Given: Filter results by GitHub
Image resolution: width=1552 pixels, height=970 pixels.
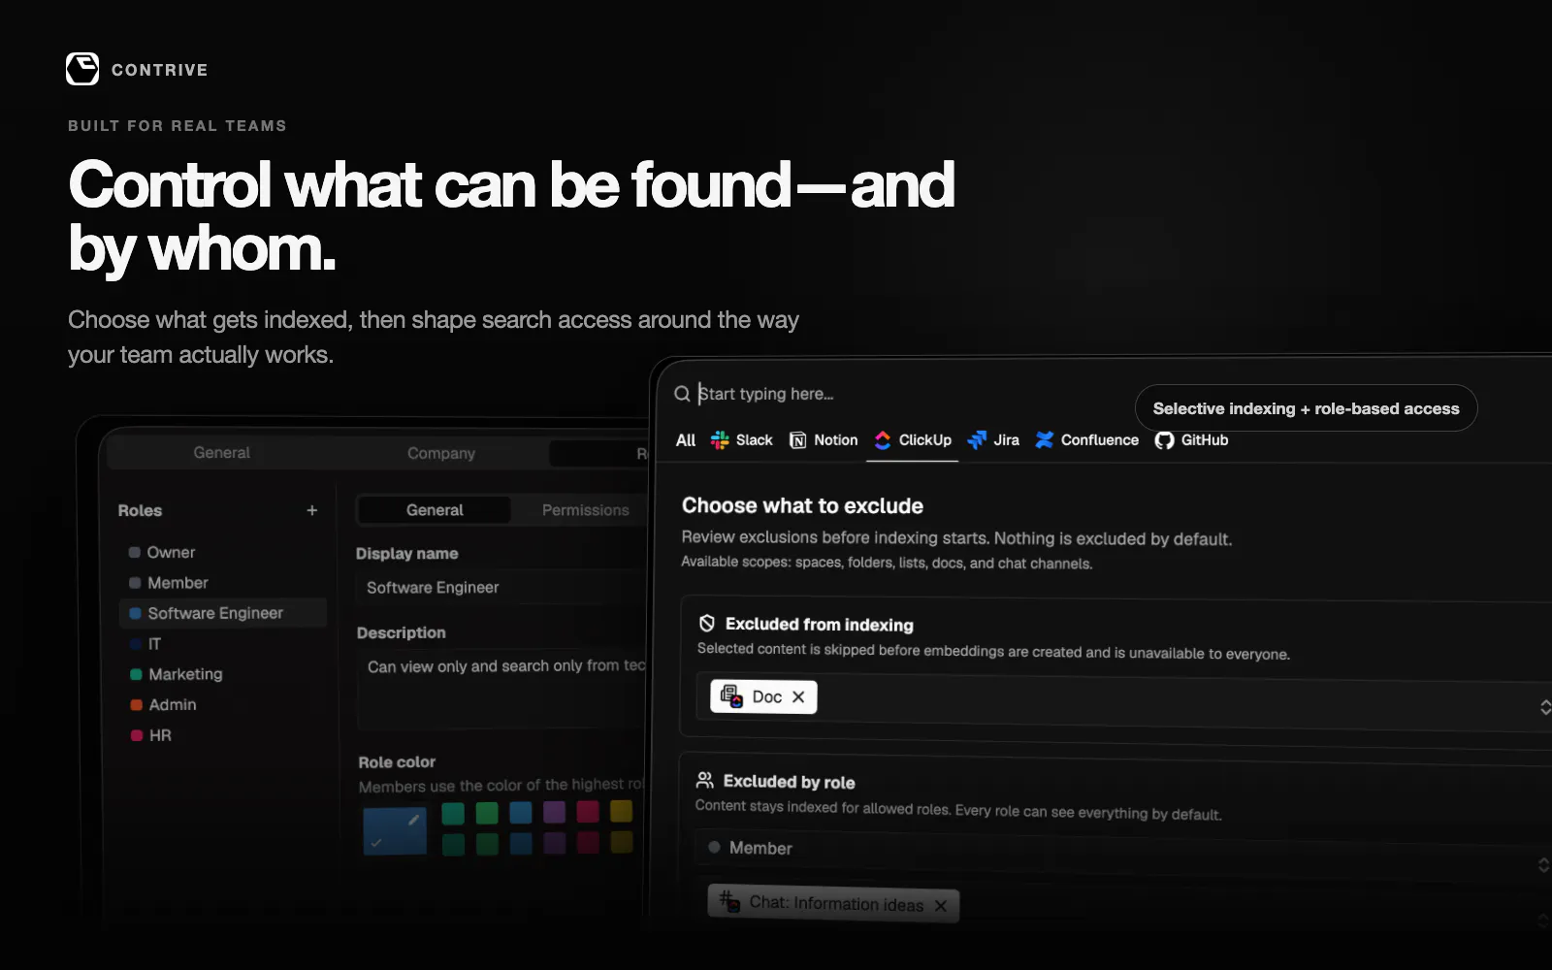Looking at the screenshot, I should click(1192, 439).
